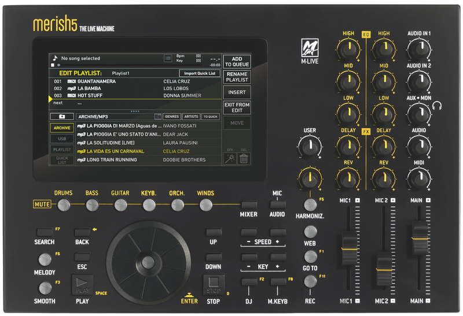
Task: Click the MAIN plus icon above the fader
Action: (428, 200)
